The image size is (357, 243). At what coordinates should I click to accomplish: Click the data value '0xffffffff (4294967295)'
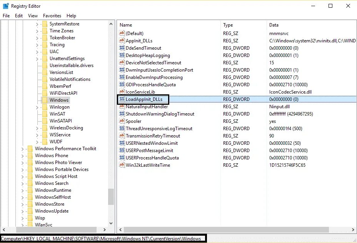pyautogui.click(x=291, y=114)
